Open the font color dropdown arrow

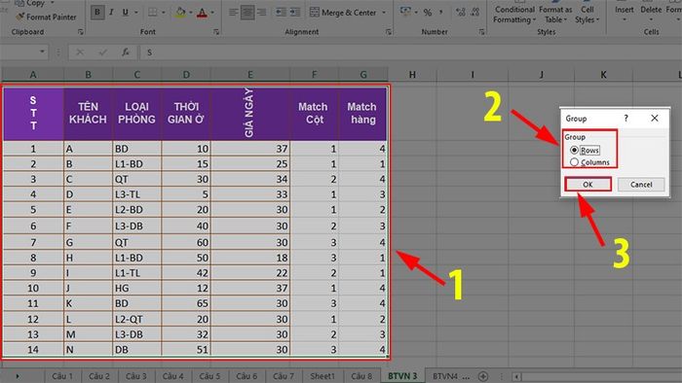[212, 13]
